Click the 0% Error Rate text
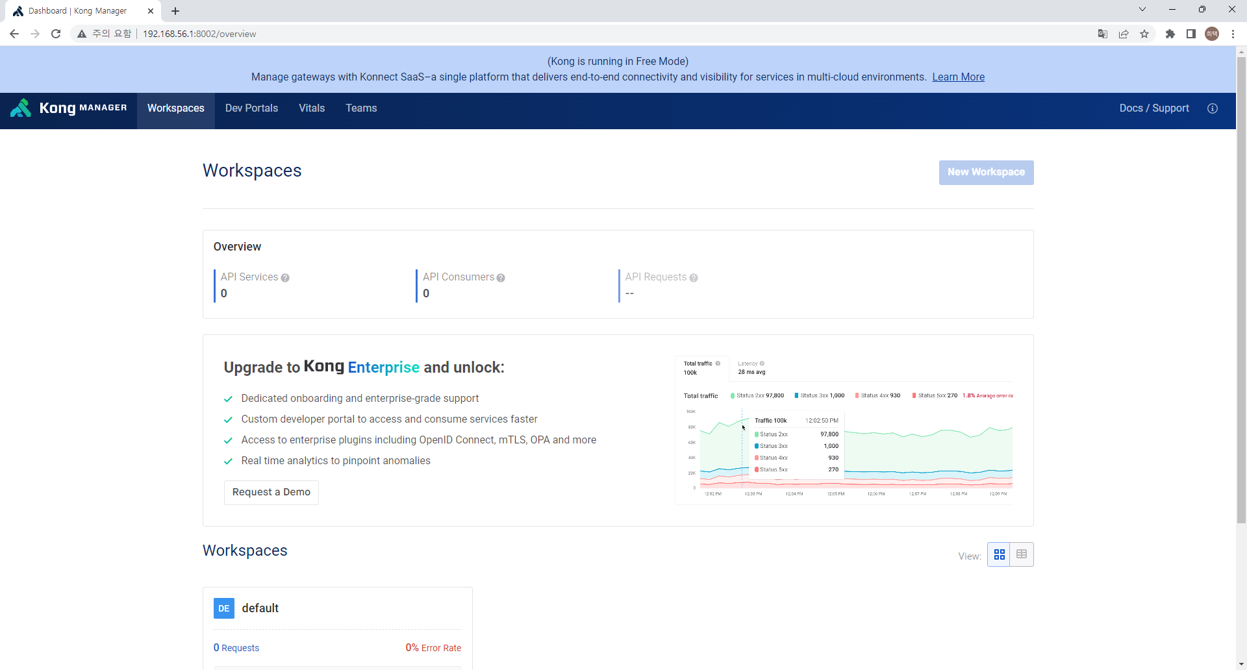The width and height of the screenshot is (1247, 670). [433, 648]
